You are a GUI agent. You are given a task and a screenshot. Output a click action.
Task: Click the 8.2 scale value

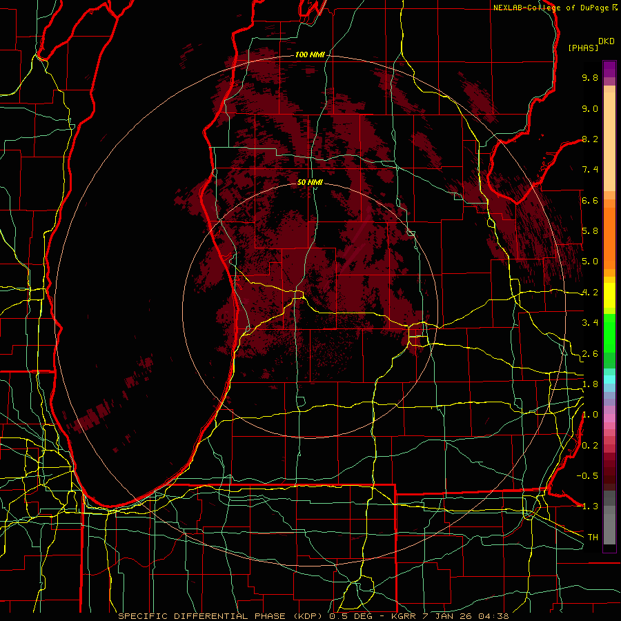tap(590, 139)
